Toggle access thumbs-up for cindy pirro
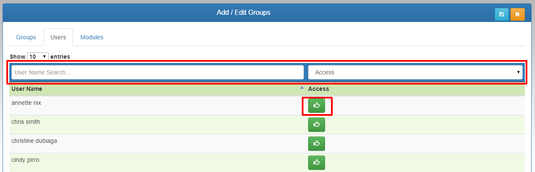The height and width of the screenshot is (172, 535). (x=317, y=162)
